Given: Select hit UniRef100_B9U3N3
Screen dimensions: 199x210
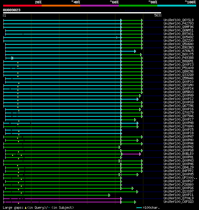Looking at the screenshot, I should point(178,48).
